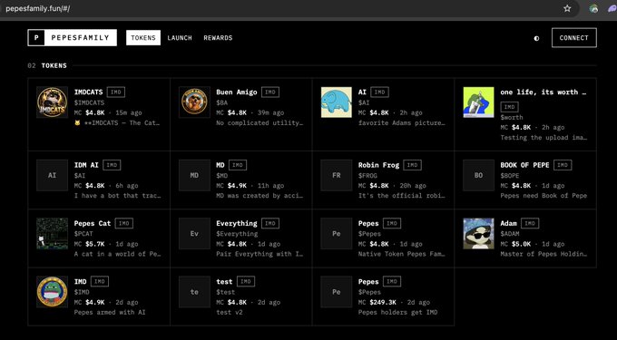Screen dimensions: 617x340
Task: Click the IMD badge next to Adam
Action: [530, 223]
